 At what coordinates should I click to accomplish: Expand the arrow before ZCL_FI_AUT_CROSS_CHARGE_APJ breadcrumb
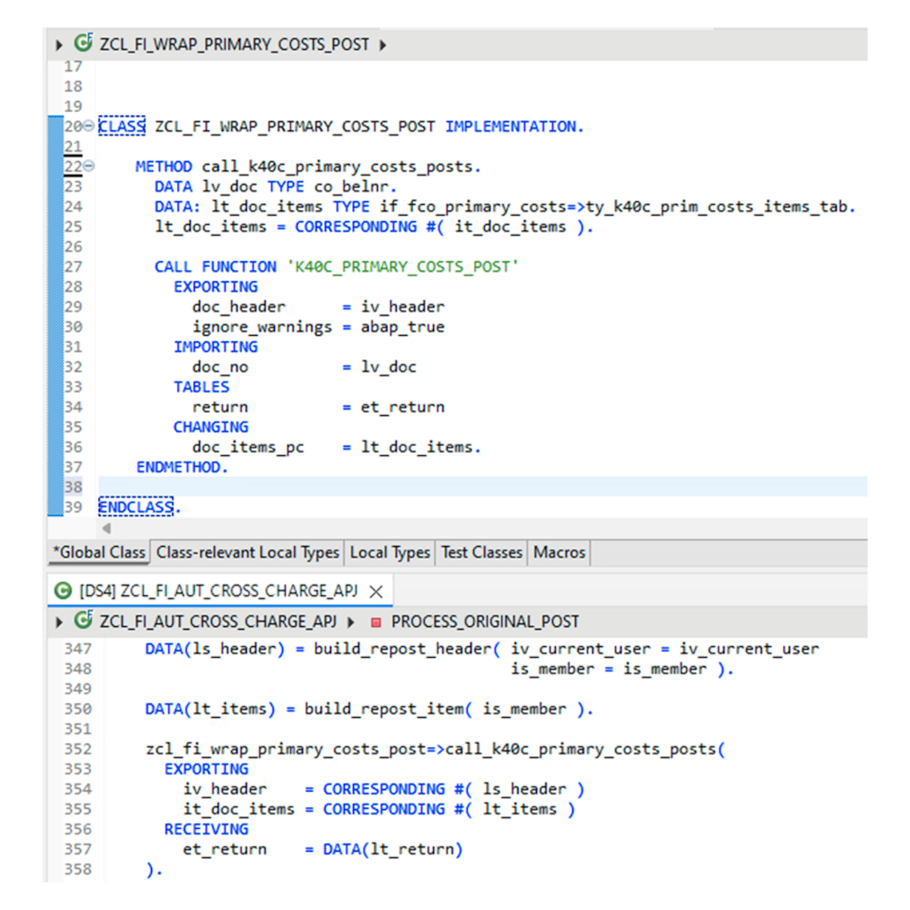click(58, 622)
